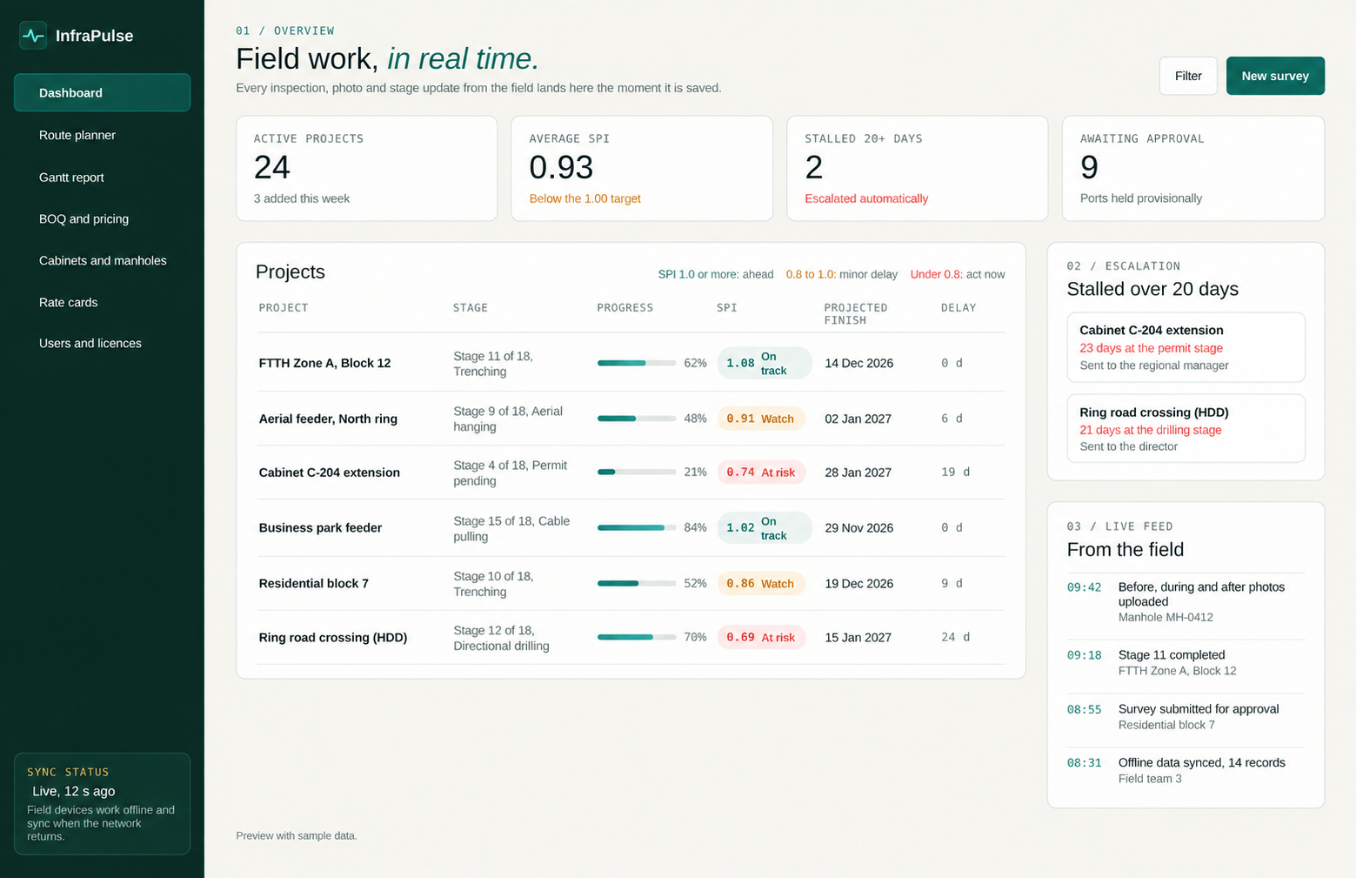Click the Stage 15 of 18, Cable pulling cell
The image size is (1356, 878).
(511, 528)
